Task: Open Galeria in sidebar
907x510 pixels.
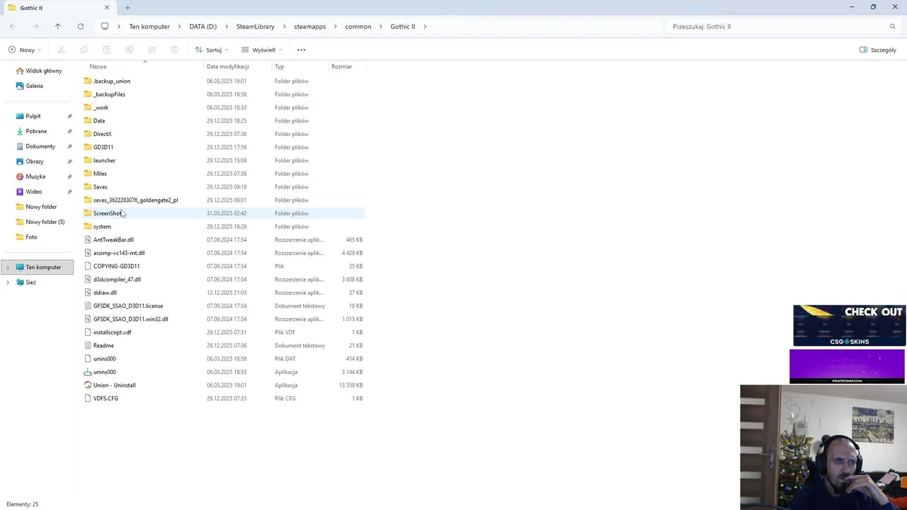Action: tap(34, 86)
